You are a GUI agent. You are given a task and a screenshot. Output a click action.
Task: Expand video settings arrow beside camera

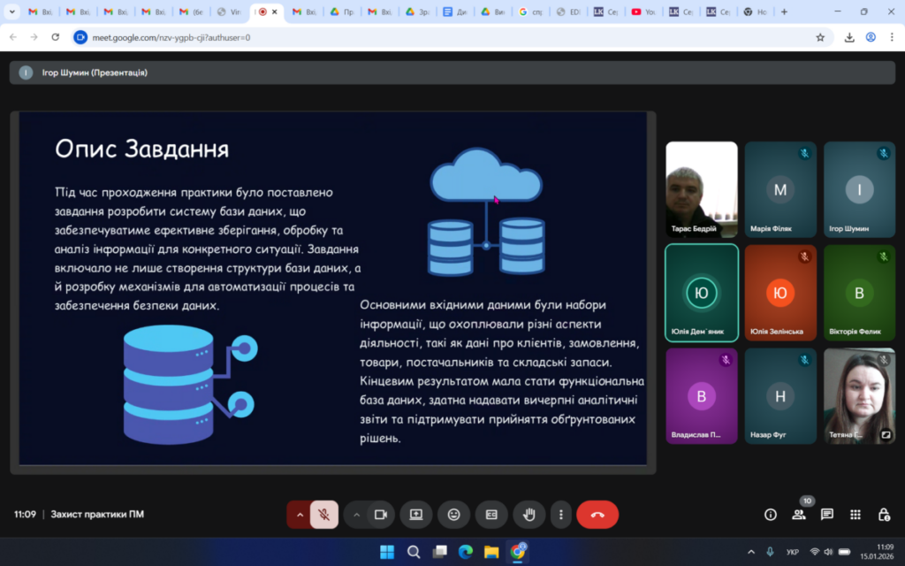tap(357, 515)
